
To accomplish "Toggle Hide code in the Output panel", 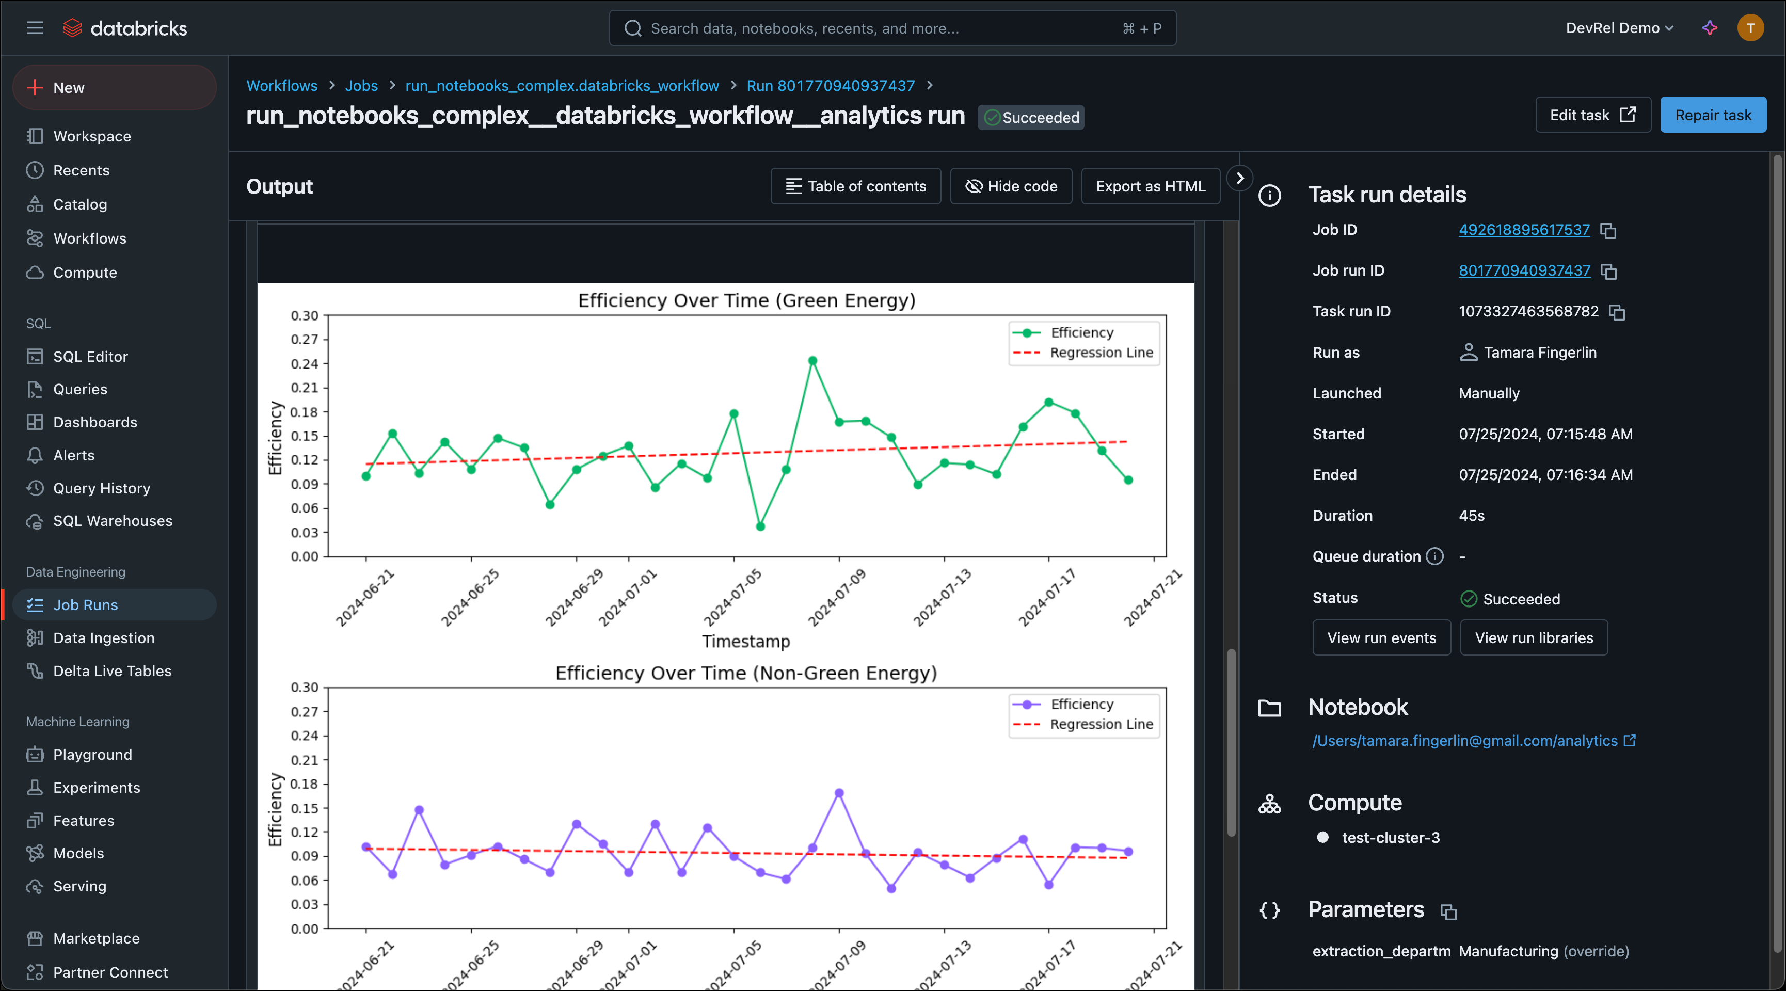I will [1011, 186].
